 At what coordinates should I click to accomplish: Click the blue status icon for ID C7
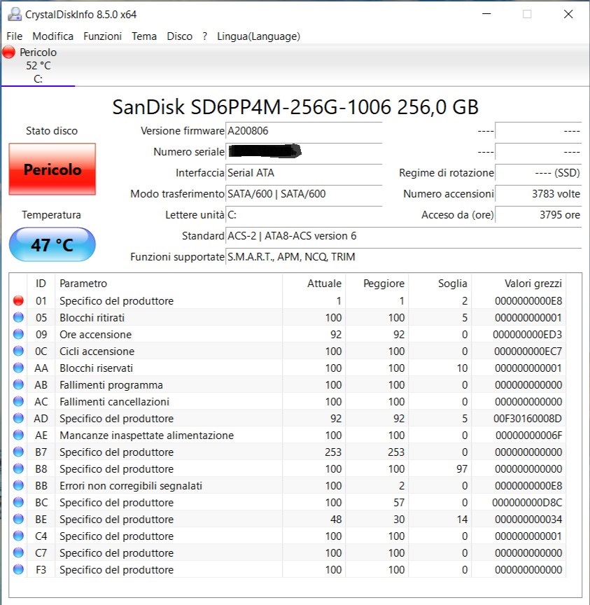tap(18, 552)
